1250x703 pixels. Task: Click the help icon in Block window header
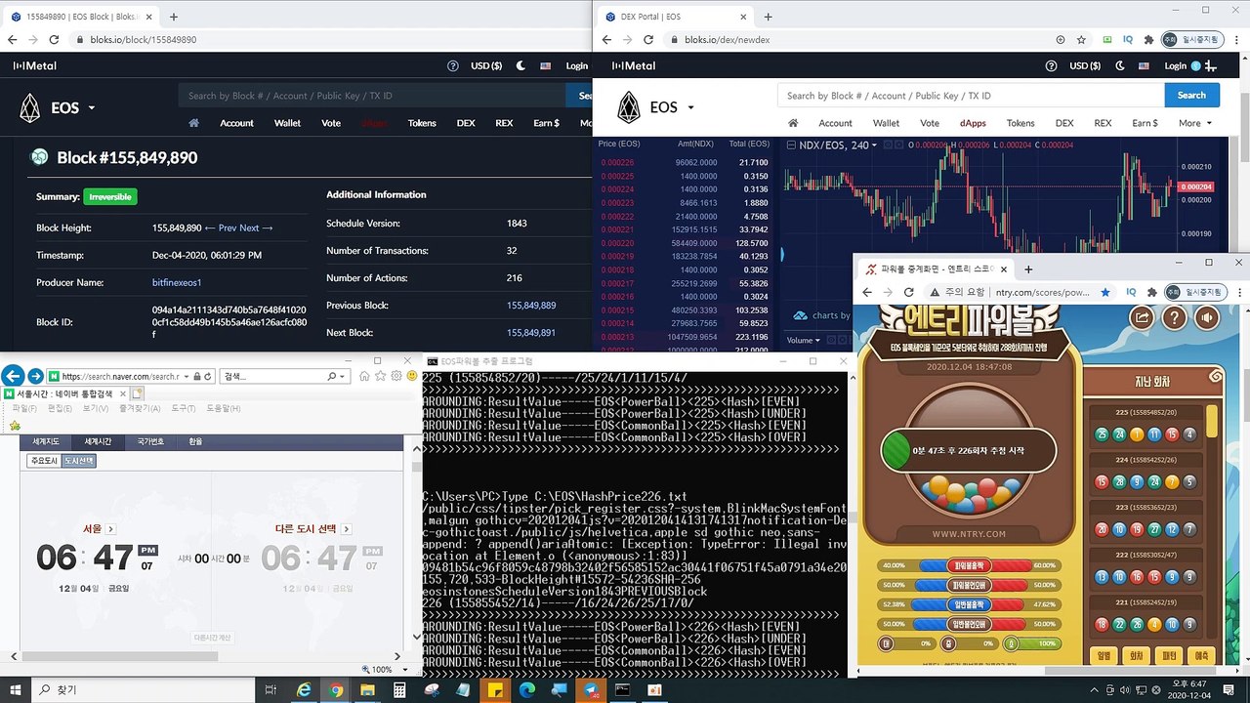(452, 66)
